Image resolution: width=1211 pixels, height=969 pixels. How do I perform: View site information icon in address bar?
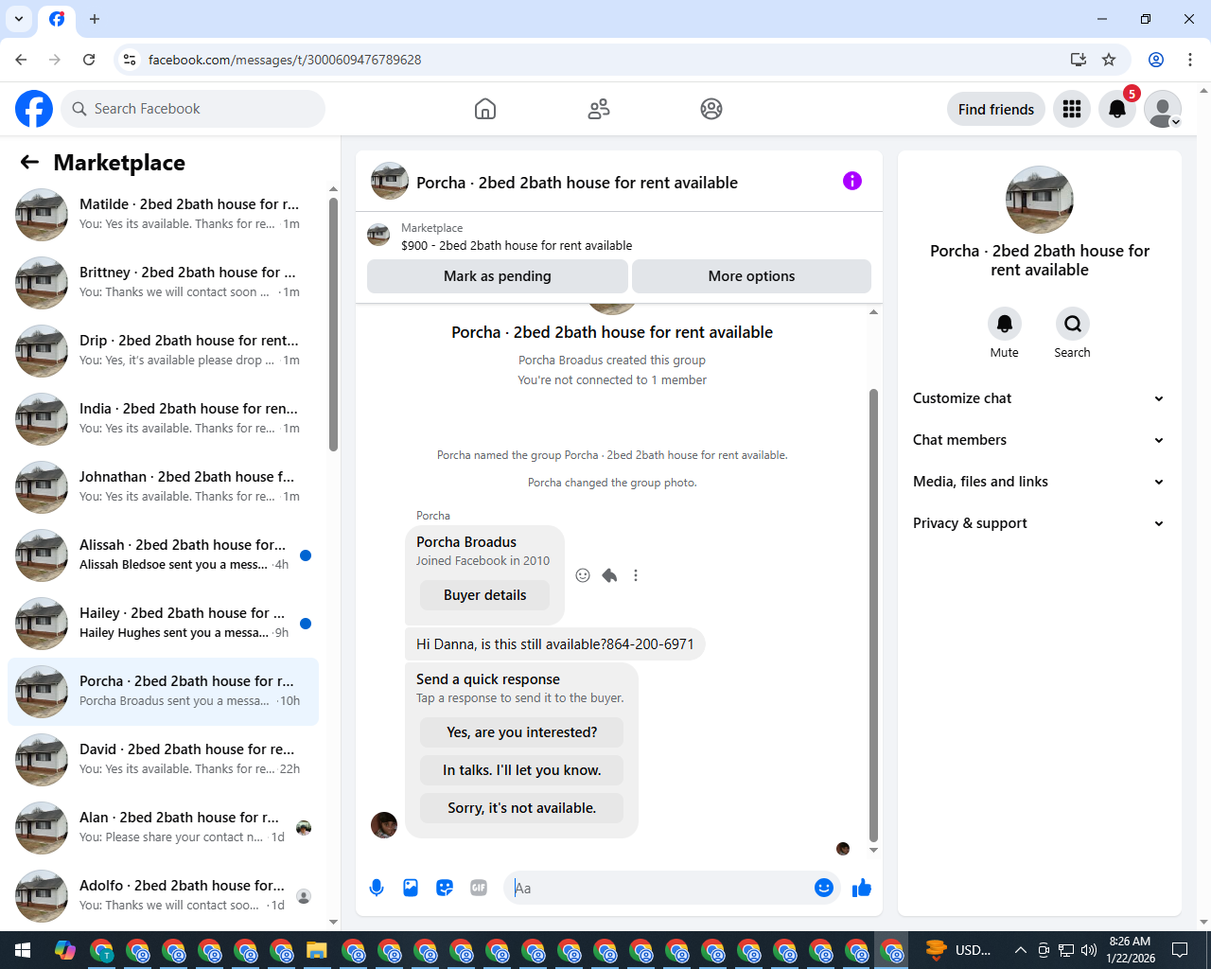click(130, 60)
